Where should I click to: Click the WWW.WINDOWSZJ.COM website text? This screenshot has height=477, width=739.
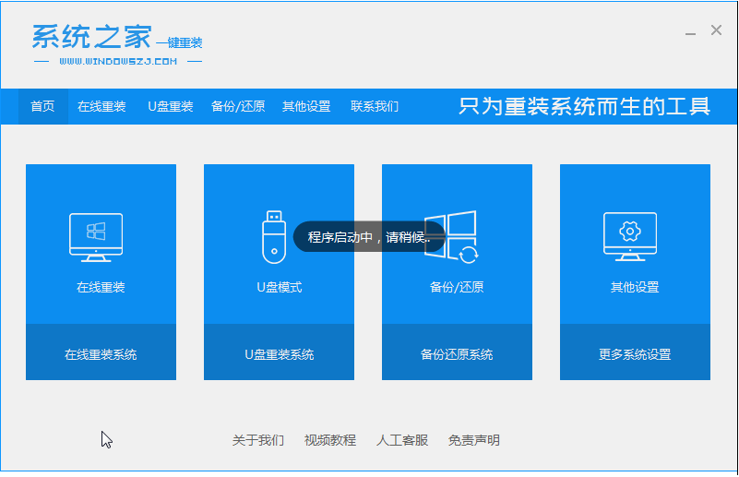point(118,61)
